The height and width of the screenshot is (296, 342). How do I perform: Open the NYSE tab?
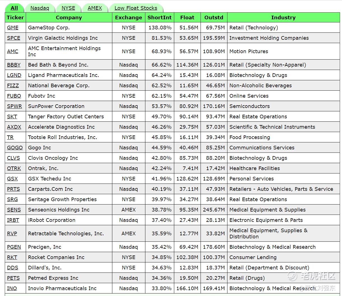(x=68, y=8)
